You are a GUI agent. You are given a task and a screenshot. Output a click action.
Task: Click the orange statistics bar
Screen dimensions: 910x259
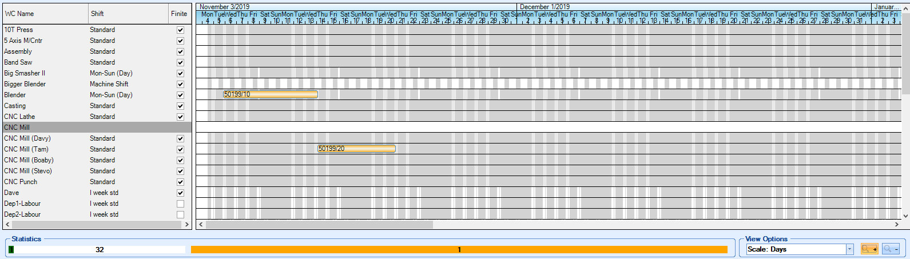459,249
